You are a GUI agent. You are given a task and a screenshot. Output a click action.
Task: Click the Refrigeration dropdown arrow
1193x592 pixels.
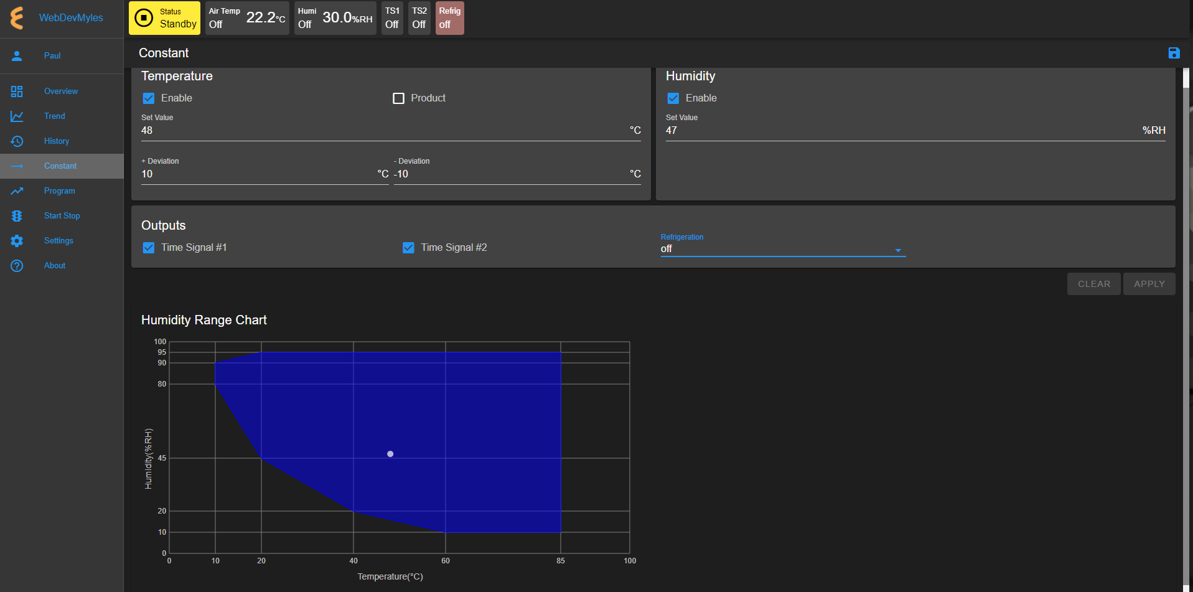(898, 250)
